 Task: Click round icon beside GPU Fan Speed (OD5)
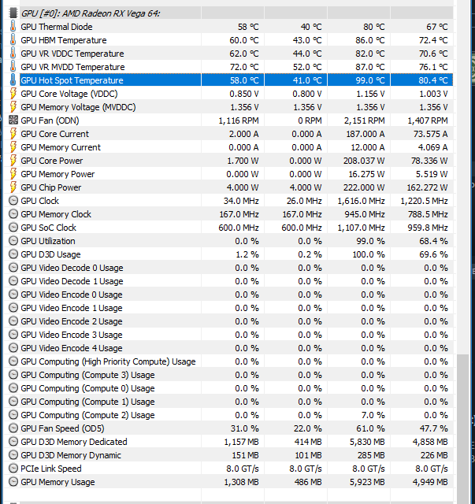click(13, 428)
